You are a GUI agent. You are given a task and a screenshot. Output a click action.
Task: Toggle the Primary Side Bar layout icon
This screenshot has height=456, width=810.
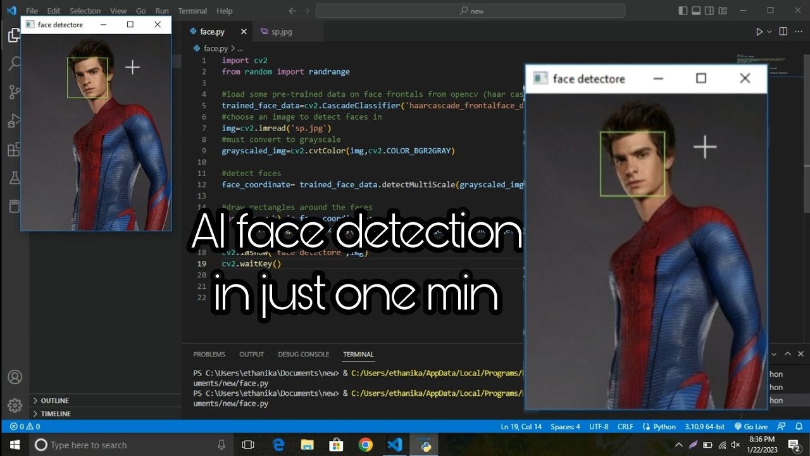[x=683, y=11]
